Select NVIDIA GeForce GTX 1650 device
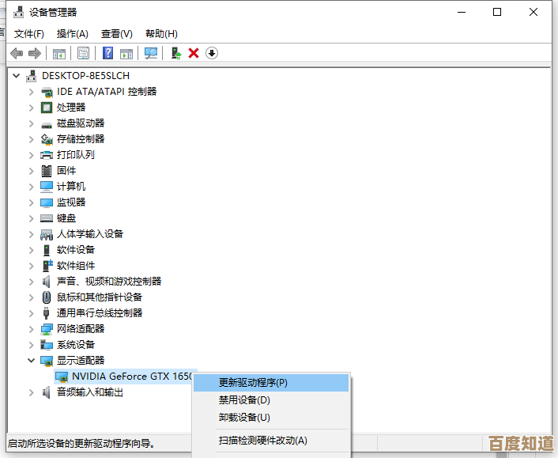The height and width of the screenshot is (458, 558). [x=132, y=377]
